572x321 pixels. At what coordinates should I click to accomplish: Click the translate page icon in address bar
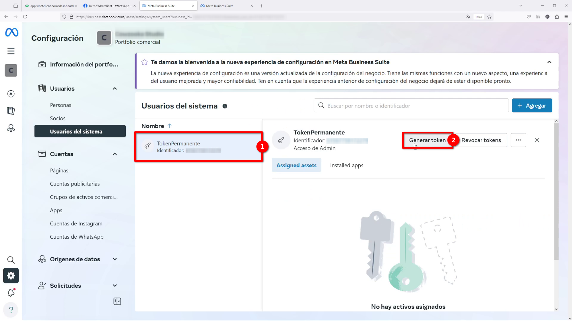[468, 17]
